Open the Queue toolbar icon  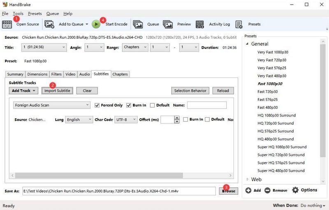[138, 24]
